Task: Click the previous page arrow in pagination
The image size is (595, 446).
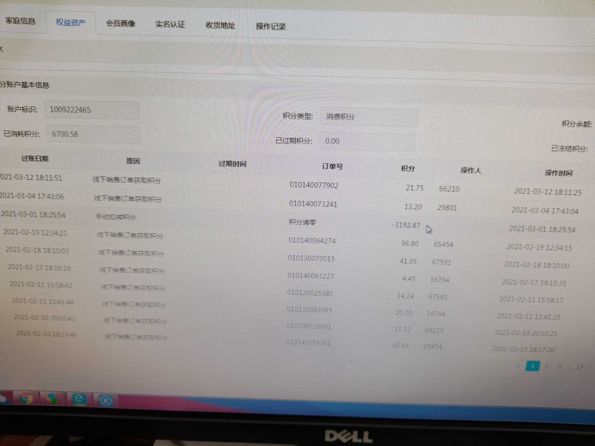Action: (517, 366)
